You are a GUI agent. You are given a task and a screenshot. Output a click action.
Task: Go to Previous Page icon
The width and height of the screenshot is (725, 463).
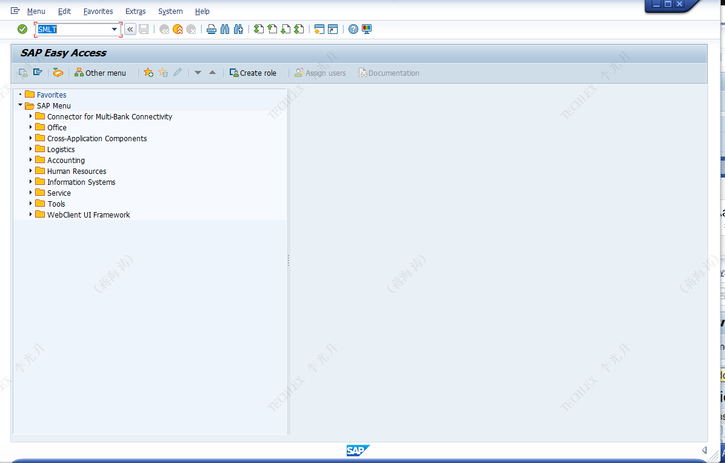pyautogui.click(x=272, y=29)
